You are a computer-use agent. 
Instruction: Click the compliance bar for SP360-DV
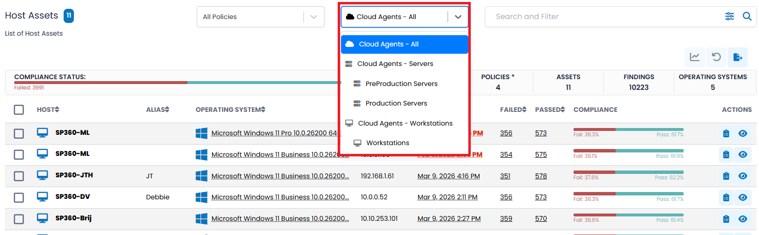coord(628,194)
